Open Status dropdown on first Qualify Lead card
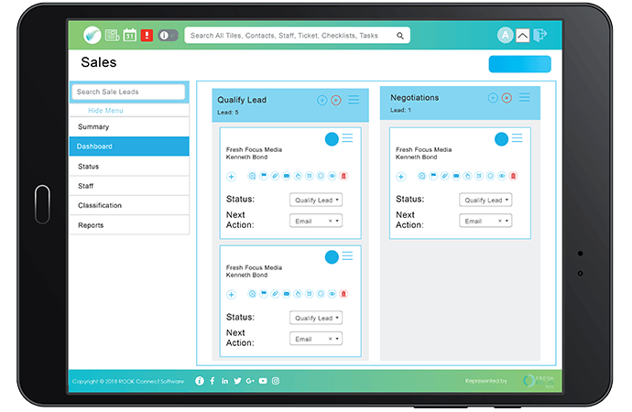 [316, 200]
